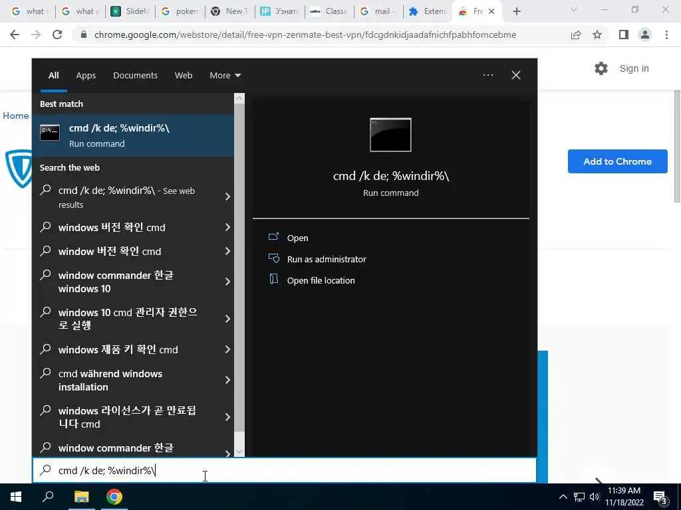681x510 pixels.
Task: Click the taskbar search magnifier
Action: [x=48, y=497]
